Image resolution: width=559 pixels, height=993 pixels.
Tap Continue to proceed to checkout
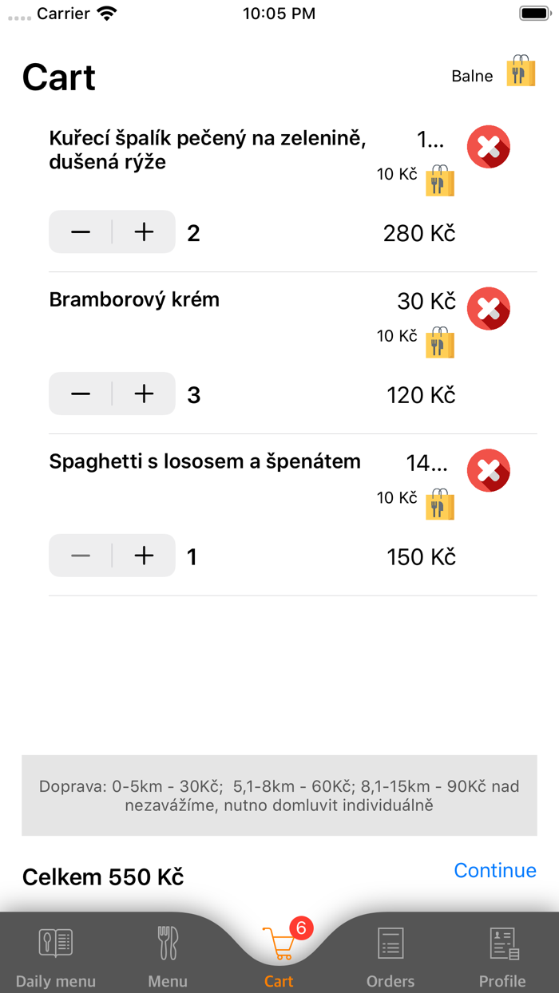(494, 870)
